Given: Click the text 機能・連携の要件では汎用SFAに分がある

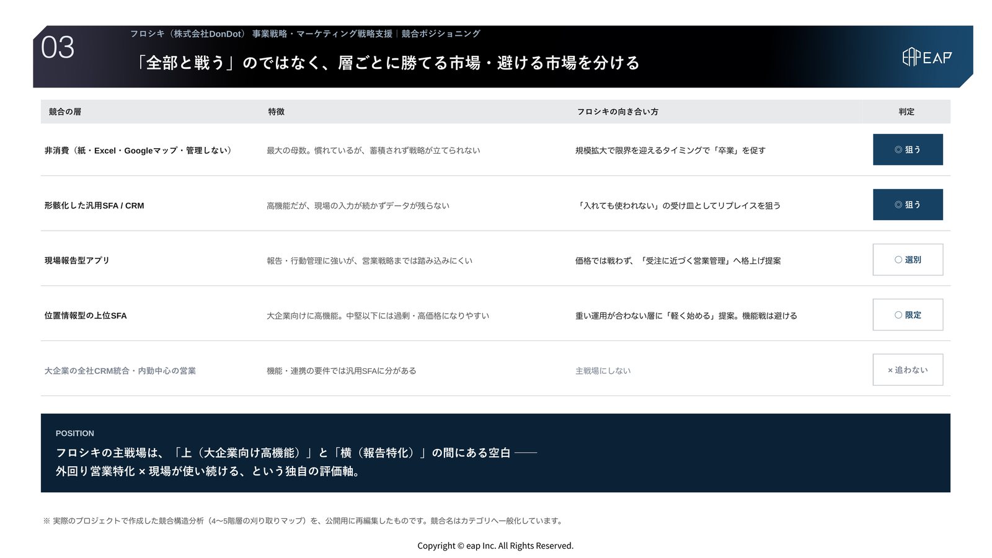Looking at the screenshot, I should pos(342,371).
